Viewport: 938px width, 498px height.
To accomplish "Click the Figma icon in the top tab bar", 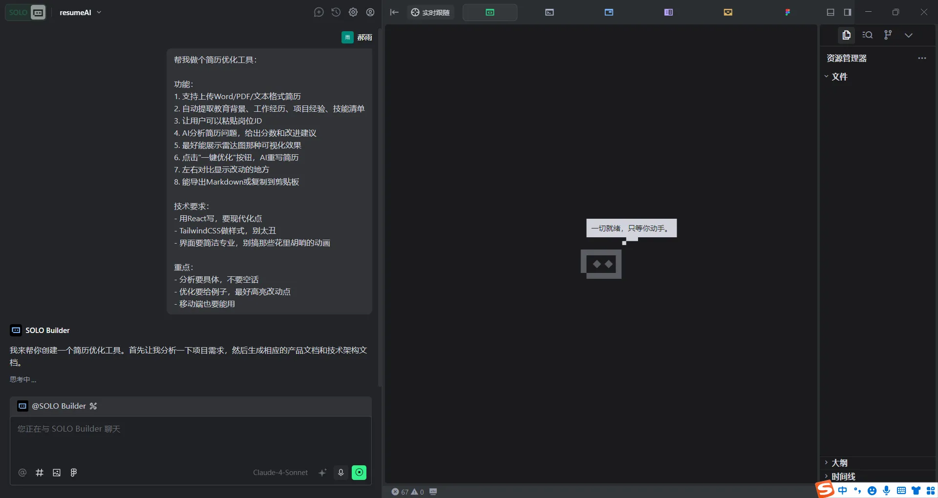I will click(788, 12).
